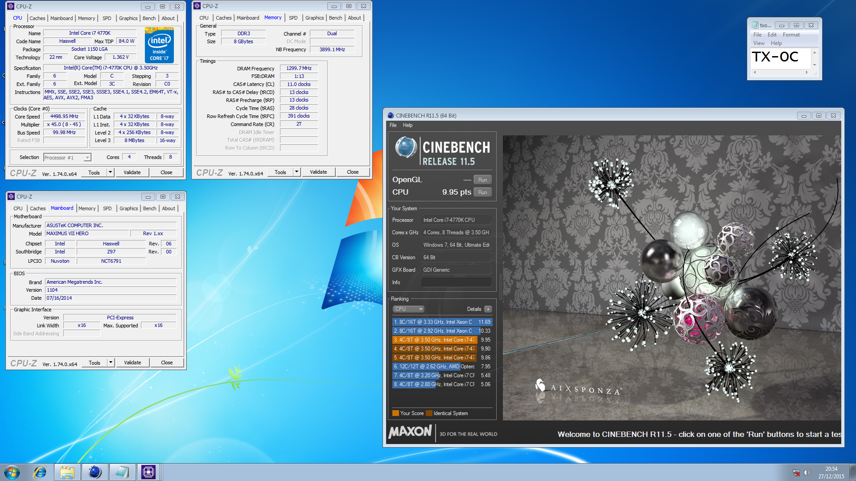Viewport: 856px width, 481px height.
Task: Click the MAXON logo
Action: pyautogui.click(x=410, y=432)
